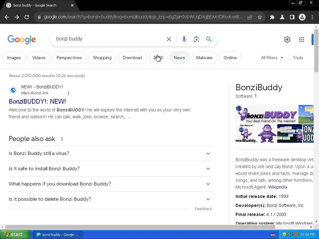Image resolution: width=319 pixels, height=239 pixels.
Task: Click the magnifier tray icon
Action: (x=296, y=234)
